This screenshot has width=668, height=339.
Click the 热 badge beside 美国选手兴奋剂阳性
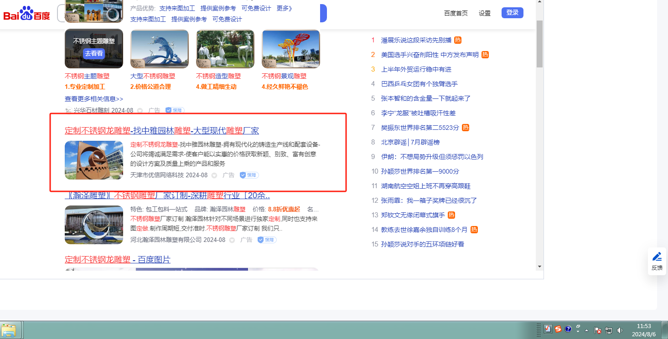(x=485, y=55)
